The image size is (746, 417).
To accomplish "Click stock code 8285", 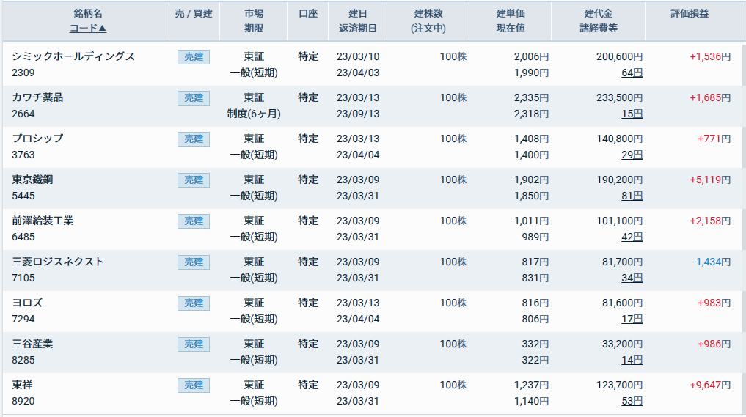I will (23, 360).
